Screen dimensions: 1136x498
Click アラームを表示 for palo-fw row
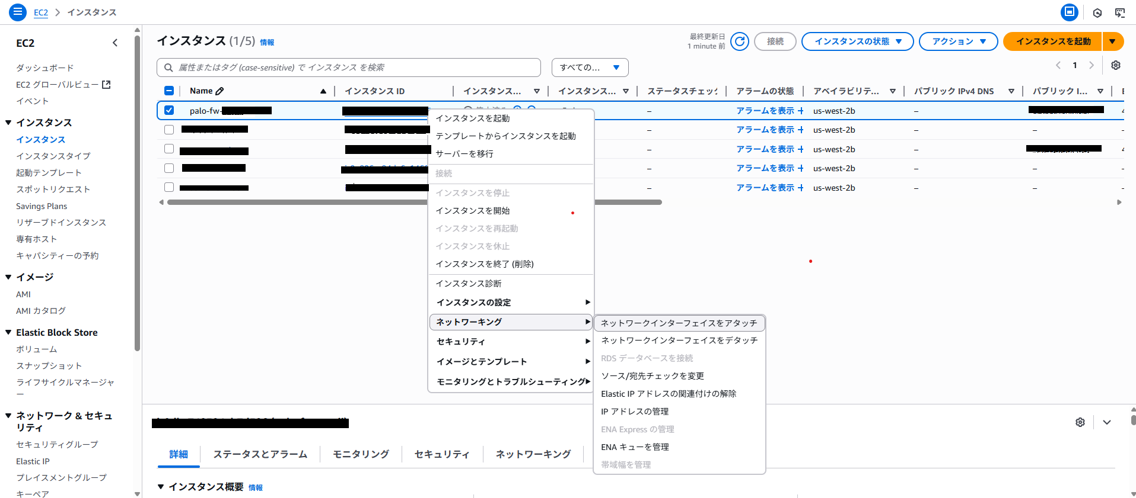click(770, 111)
